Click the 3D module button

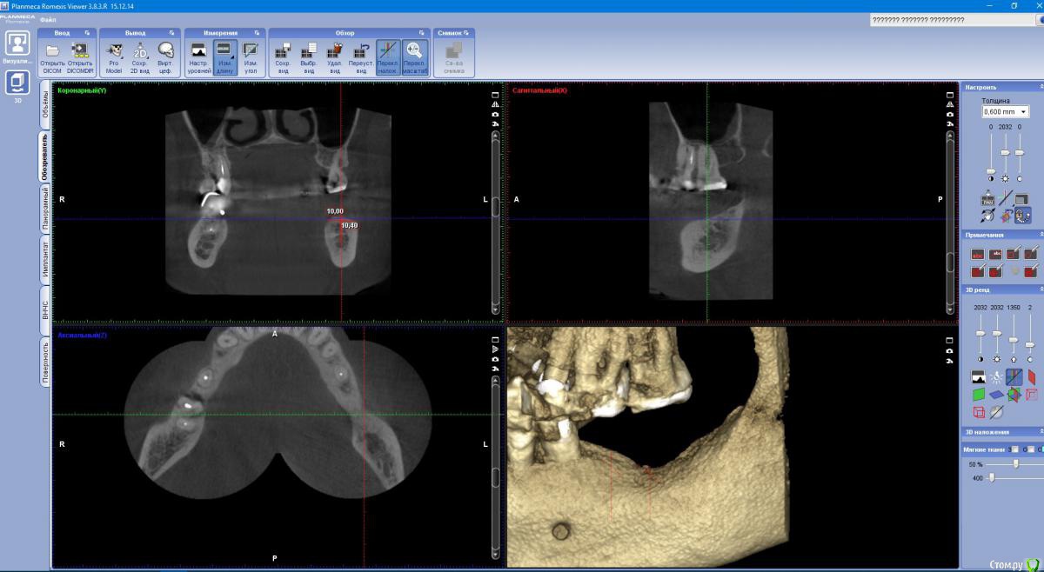(17, 85)
